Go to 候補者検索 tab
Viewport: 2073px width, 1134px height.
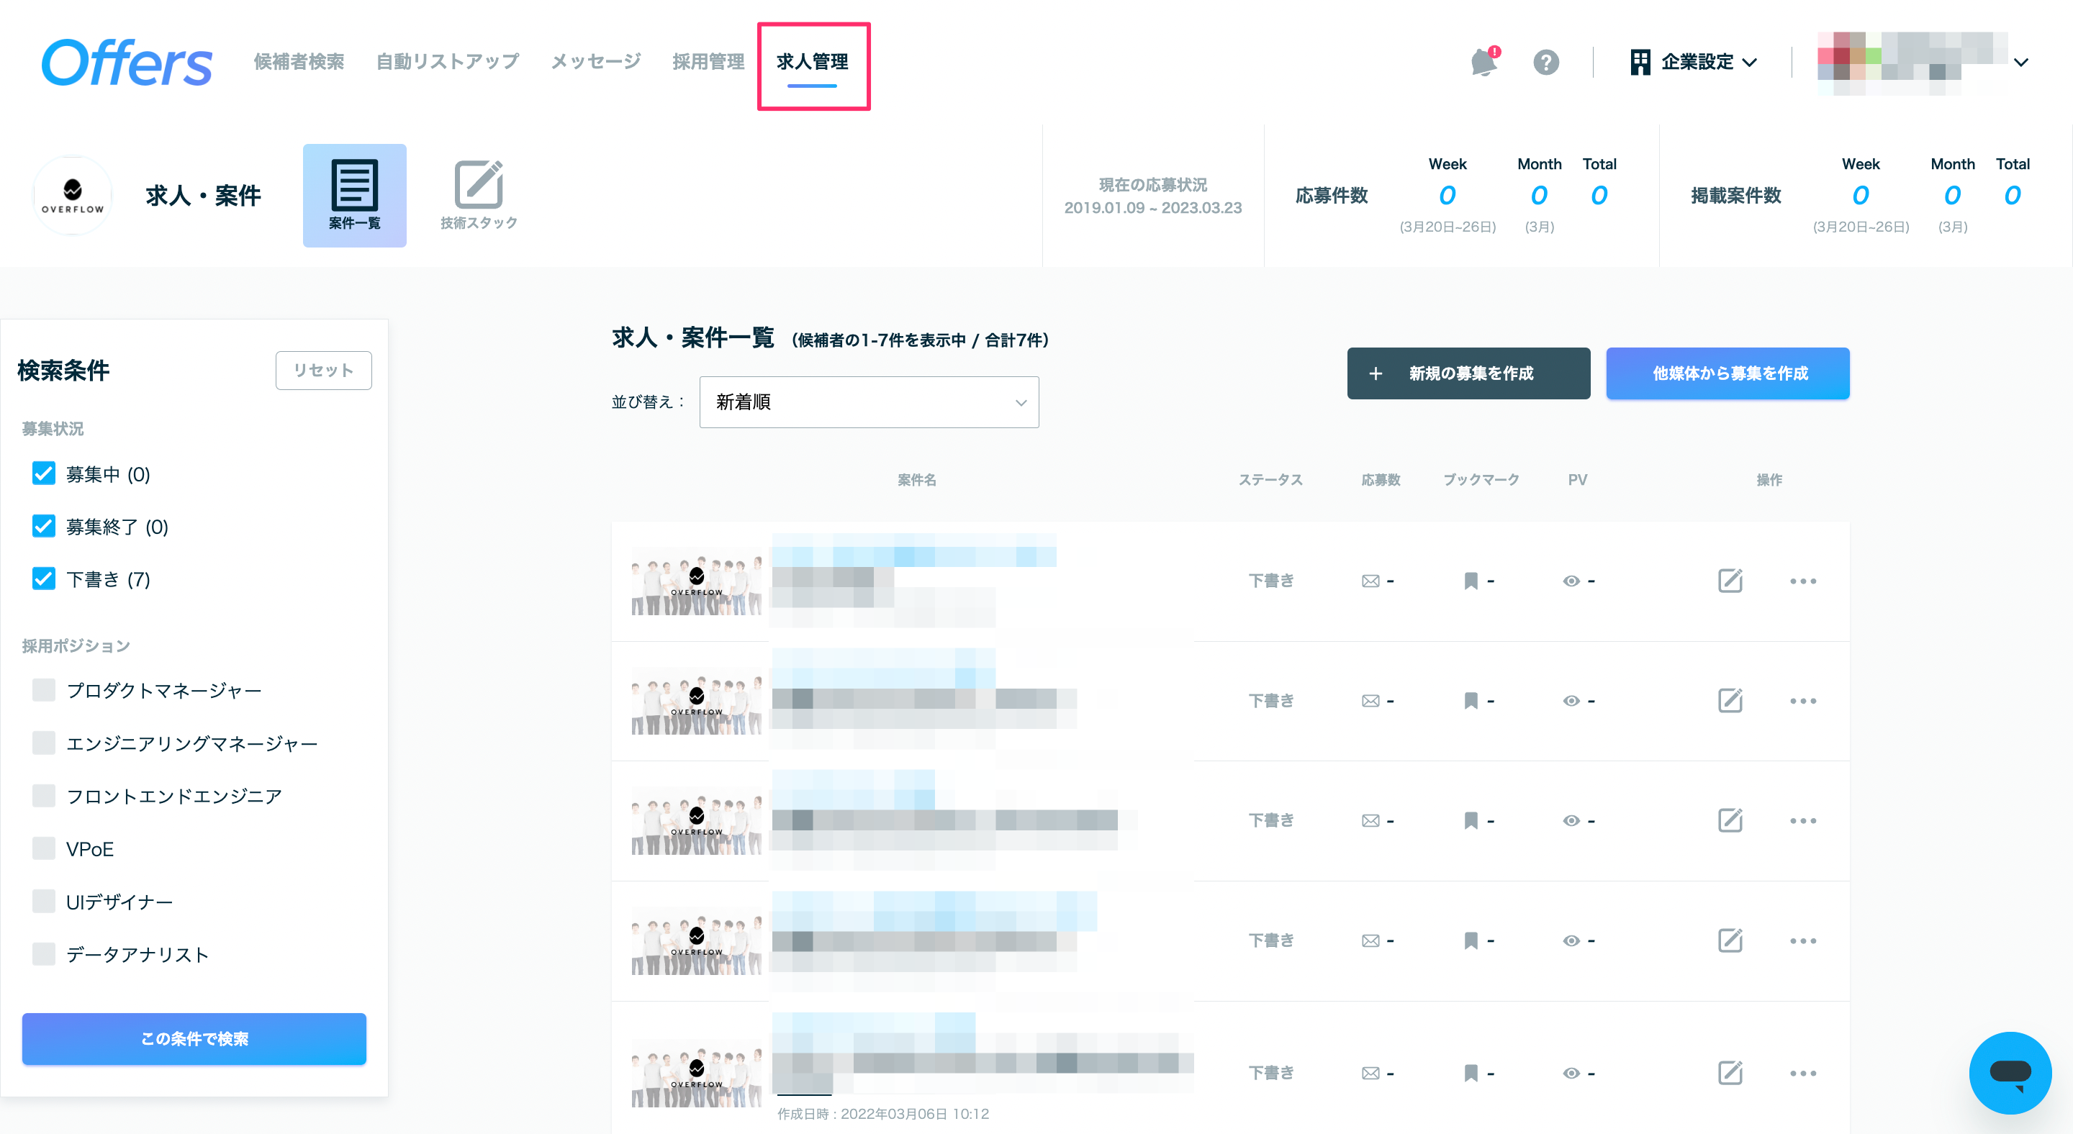tap(299, 62)
